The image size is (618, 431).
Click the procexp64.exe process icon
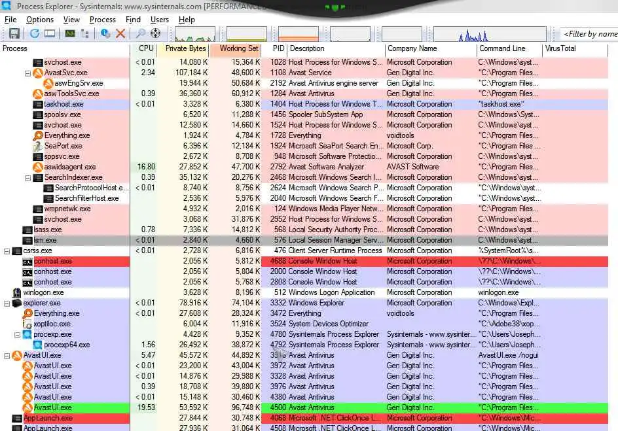click(x=38, y=345)
